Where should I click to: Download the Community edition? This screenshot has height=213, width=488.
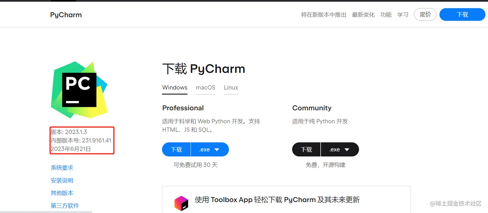click(x=306, y=150)
